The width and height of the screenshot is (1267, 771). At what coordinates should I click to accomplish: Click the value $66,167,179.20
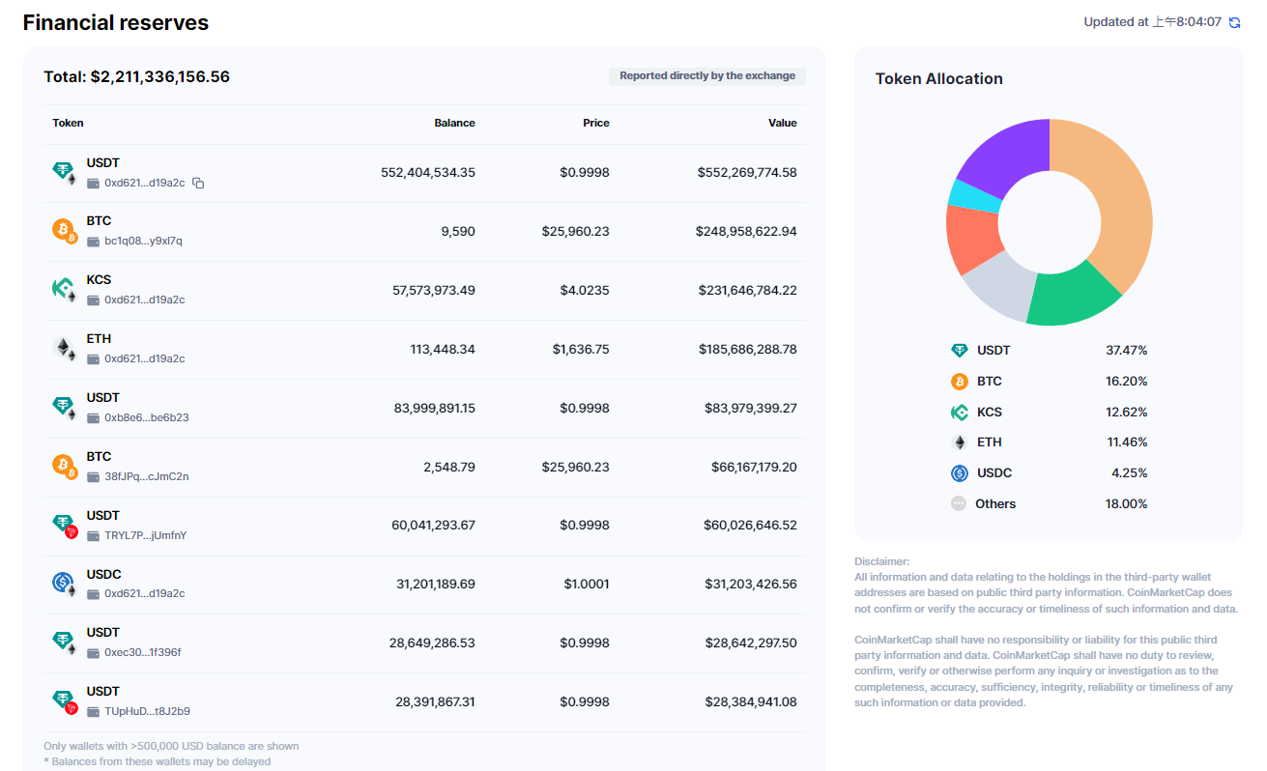pyautogui.click(x=754, y=467)
